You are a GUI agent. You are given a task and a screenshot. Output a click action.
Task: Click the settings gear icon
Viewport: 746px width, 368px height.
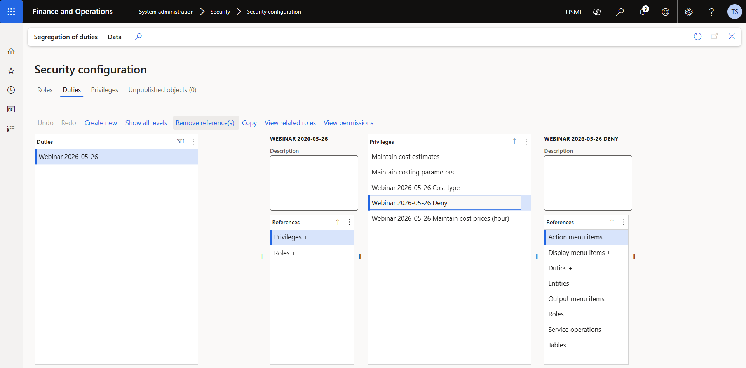click(x=689, y=12)
